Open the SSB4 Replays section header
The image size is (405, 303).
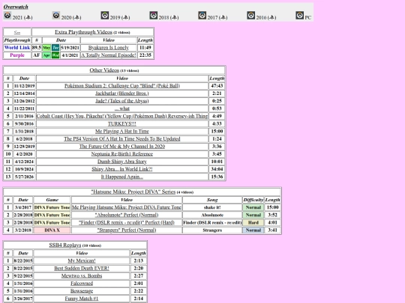tap(65, 245)
